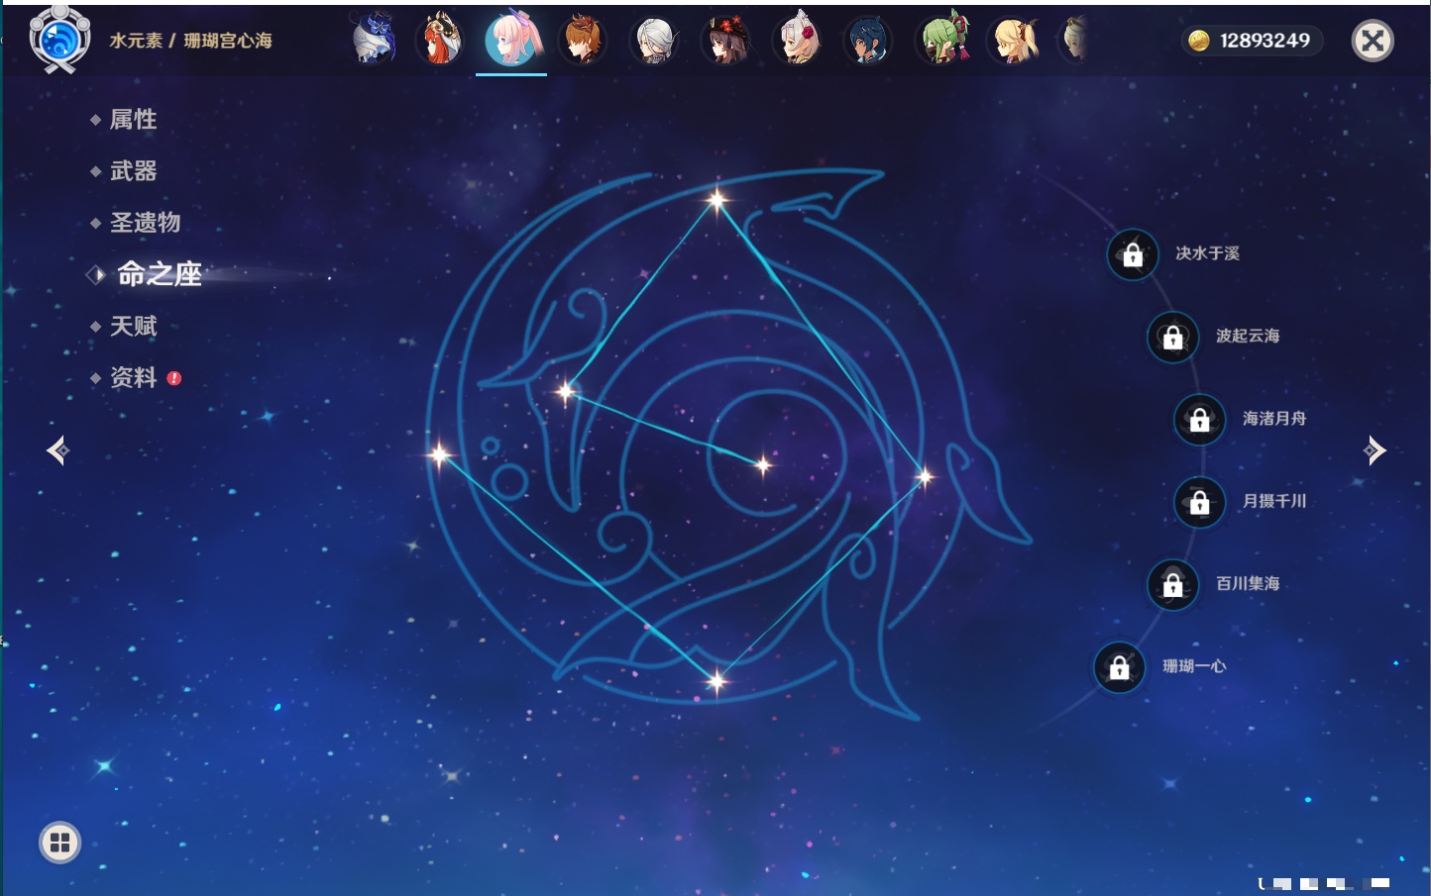Switch to the 天赋 talents section
Viewport: 1431px width, 896px height.
click(133, 326)
